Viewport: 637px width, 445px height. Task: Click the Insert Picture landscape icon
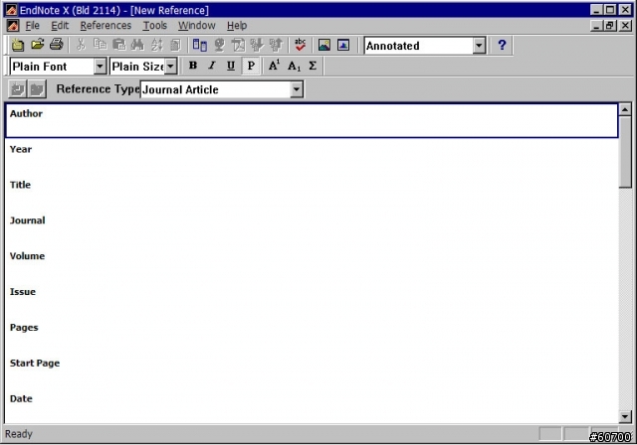[x=324, y=45]
